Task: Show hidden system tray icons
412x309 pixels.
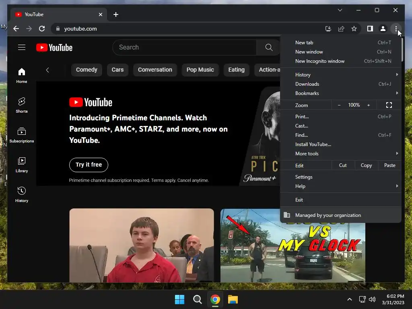Action: [350, 299]
